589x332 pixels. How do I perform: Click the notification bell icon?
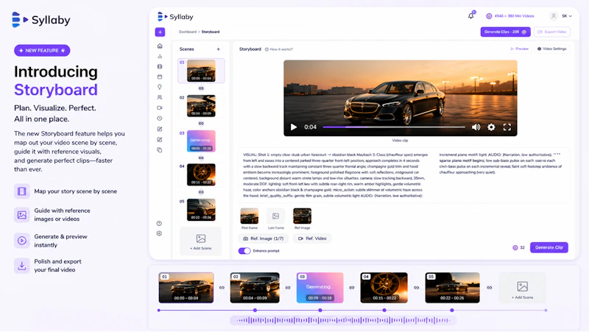point(470,15)
